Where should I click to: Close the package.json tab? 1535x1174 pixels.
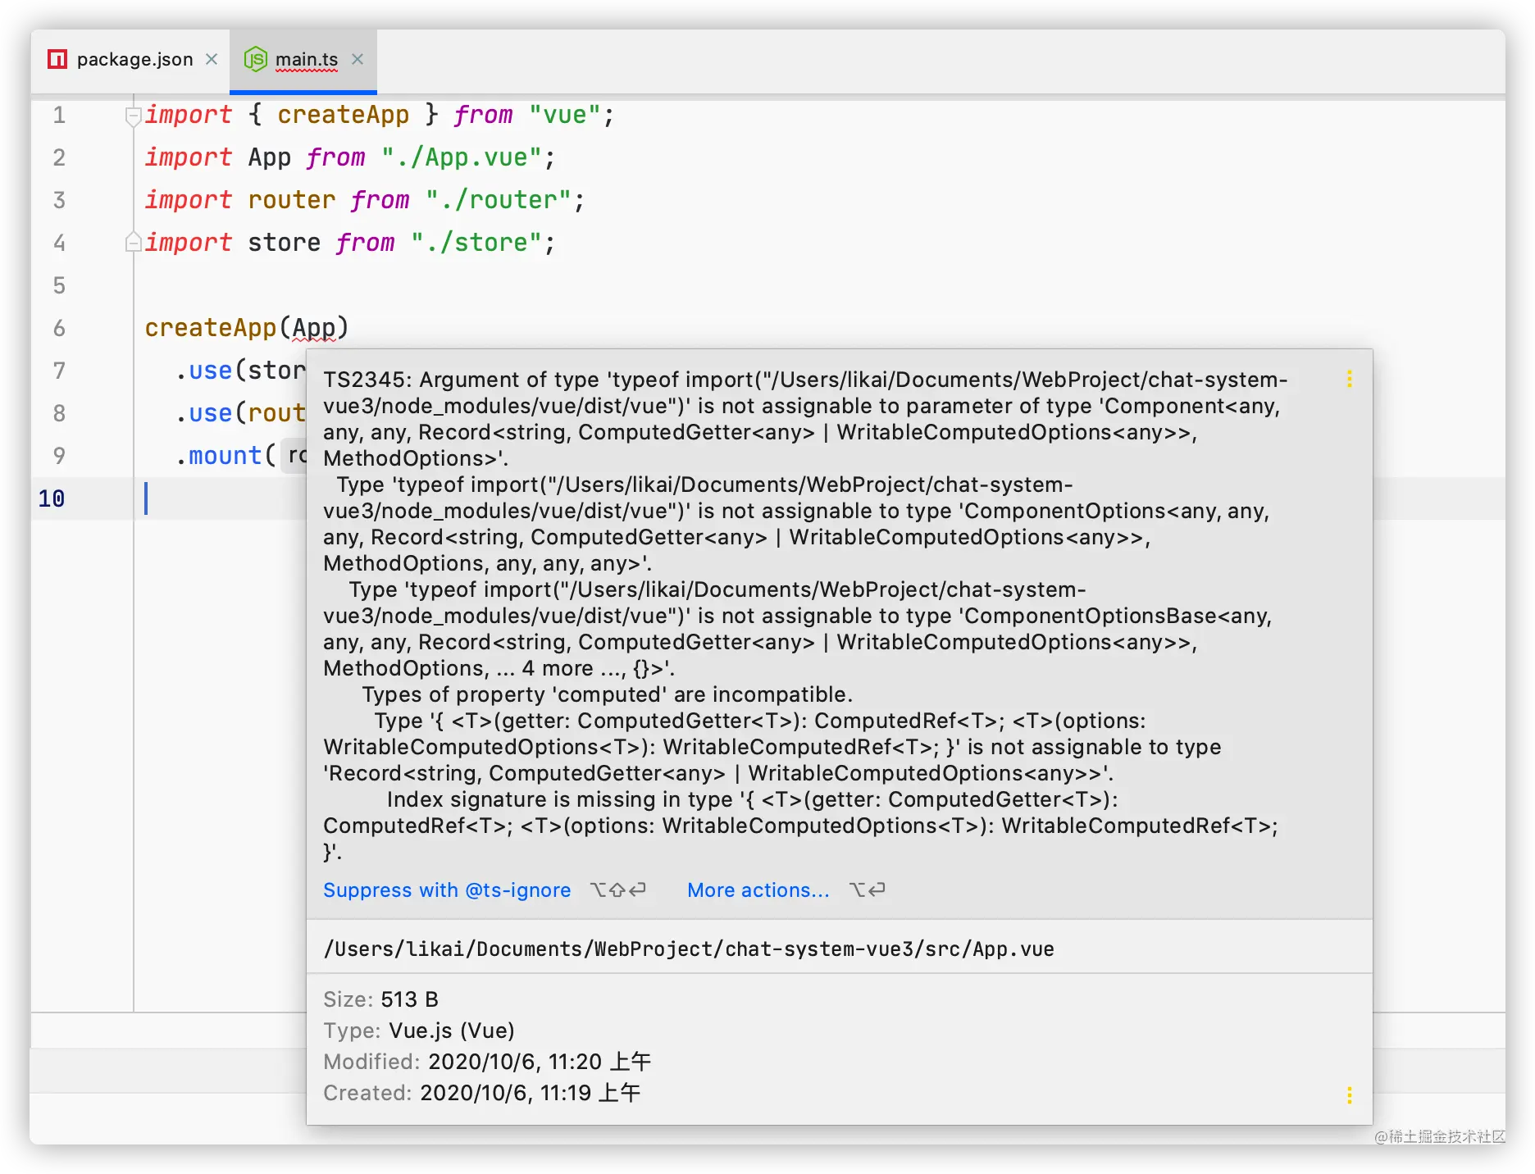212,59
